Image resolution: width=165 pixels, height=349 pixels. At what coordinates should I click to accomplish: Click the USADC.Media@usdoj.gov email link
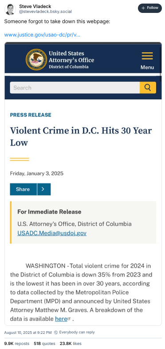tap(52, 233)
